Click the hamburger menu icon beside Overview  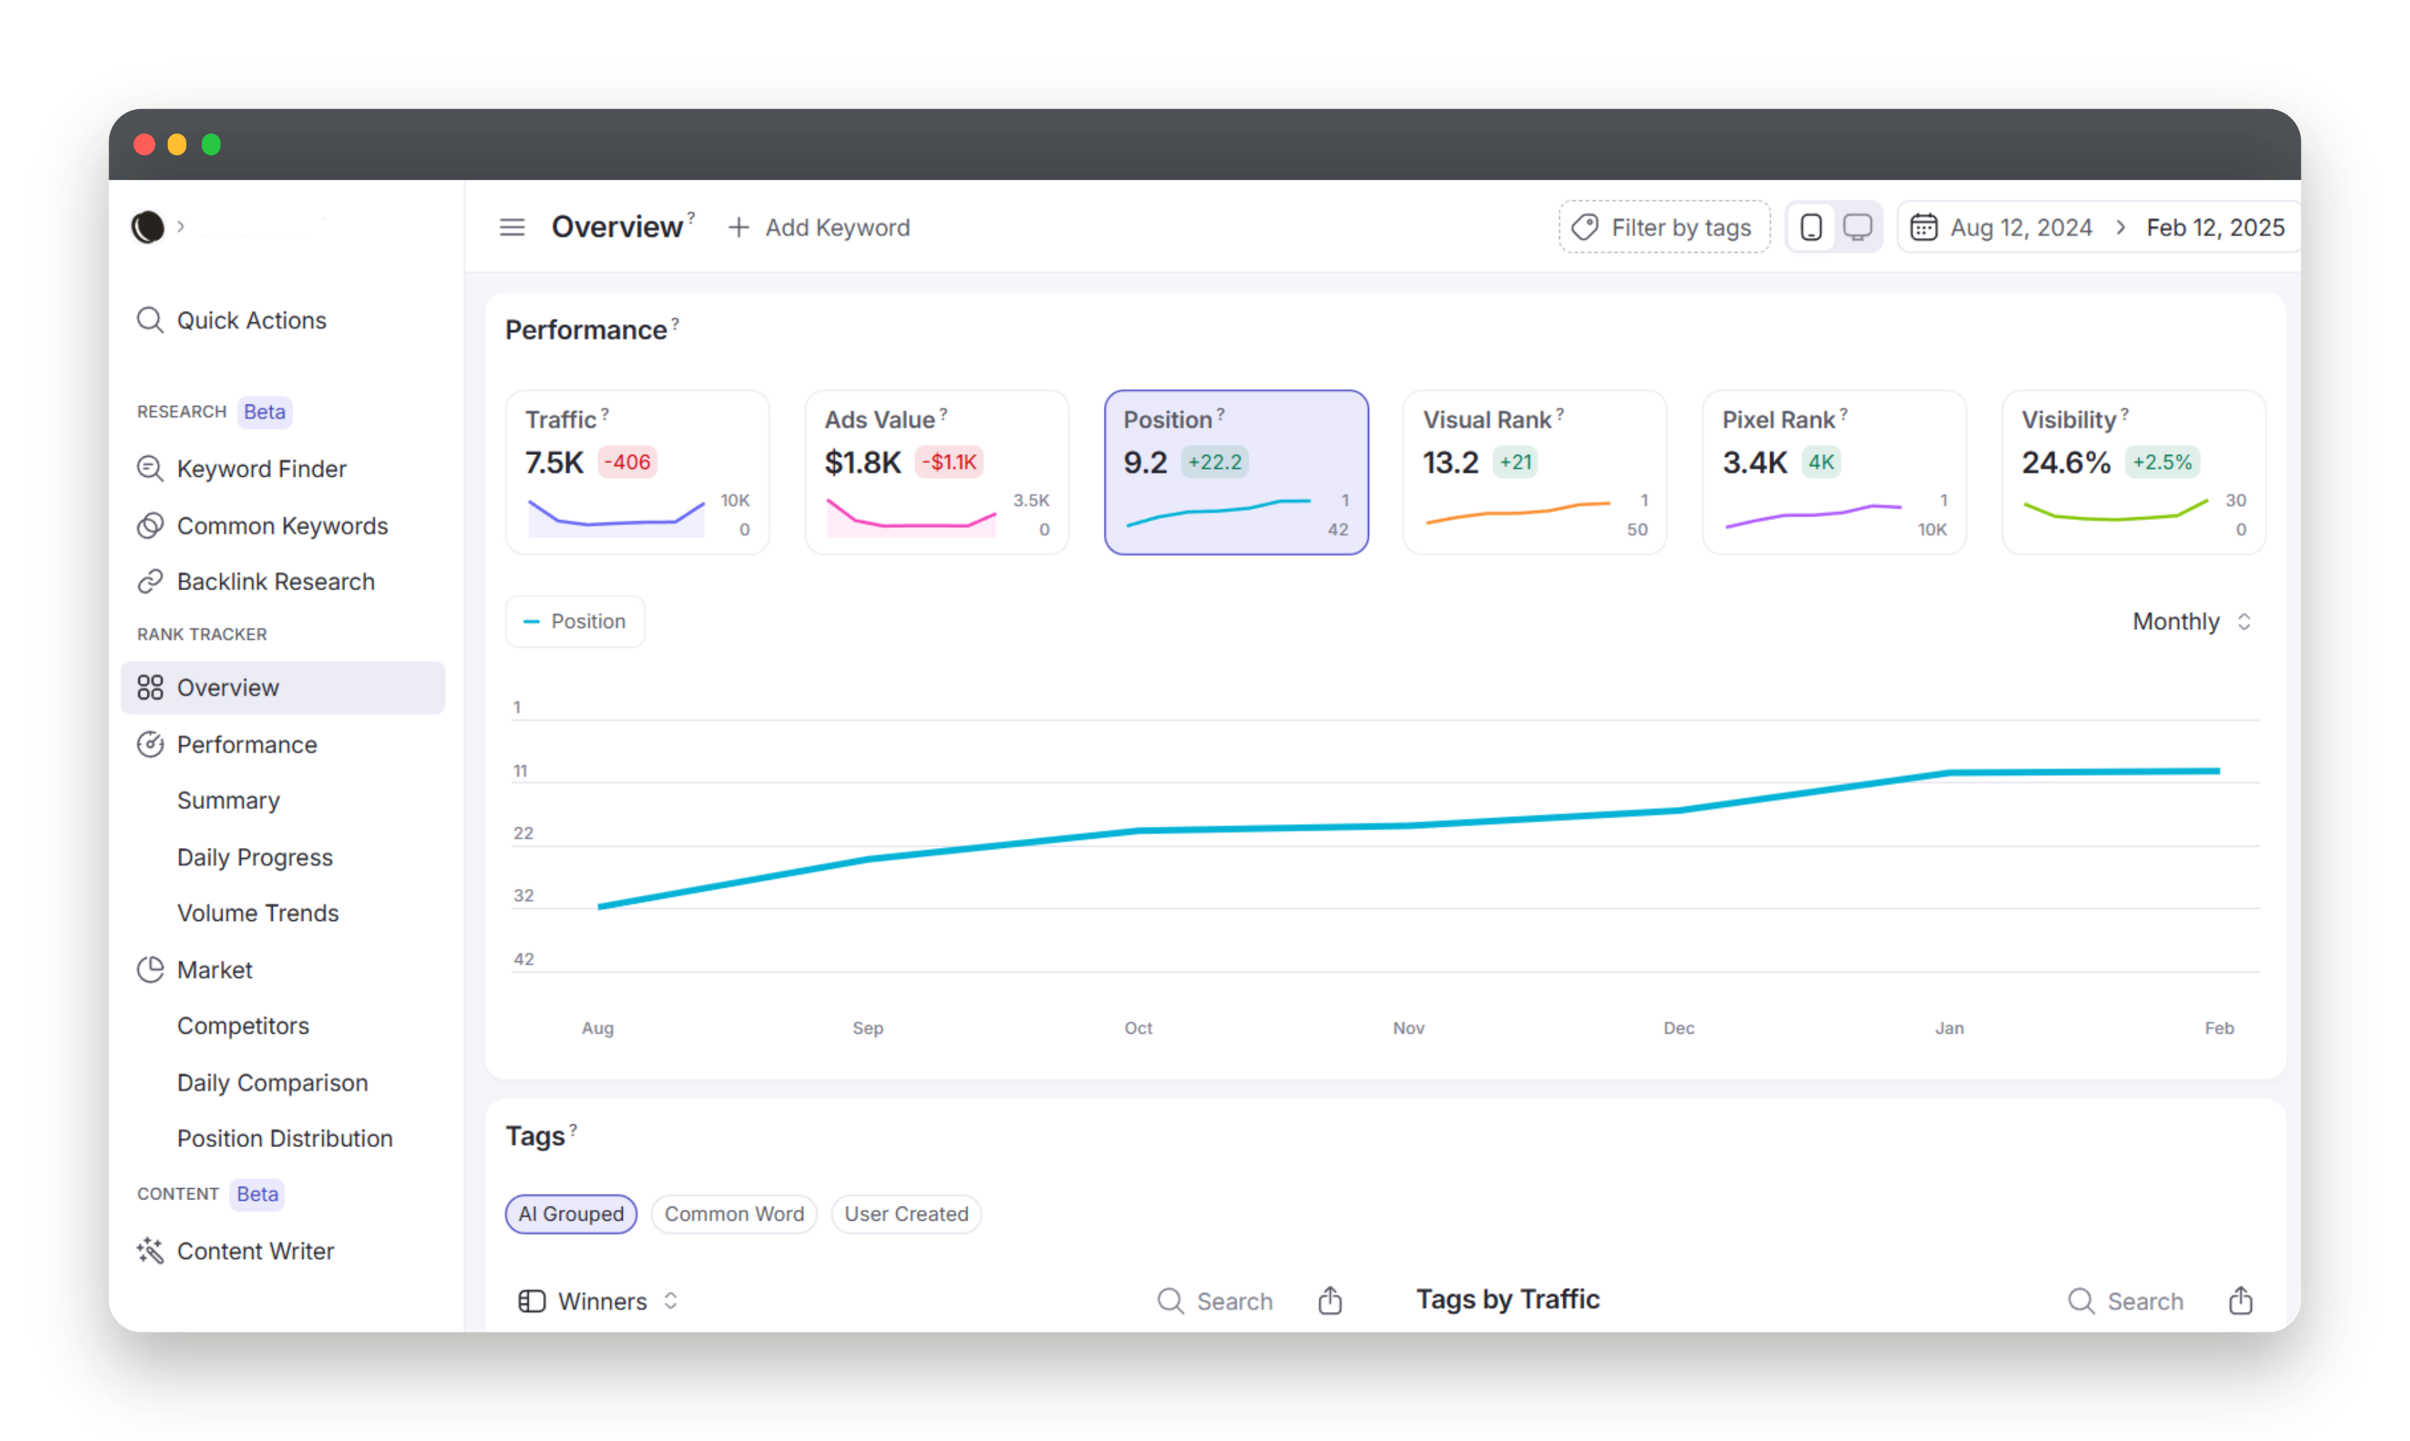click(x=512, y=227)
